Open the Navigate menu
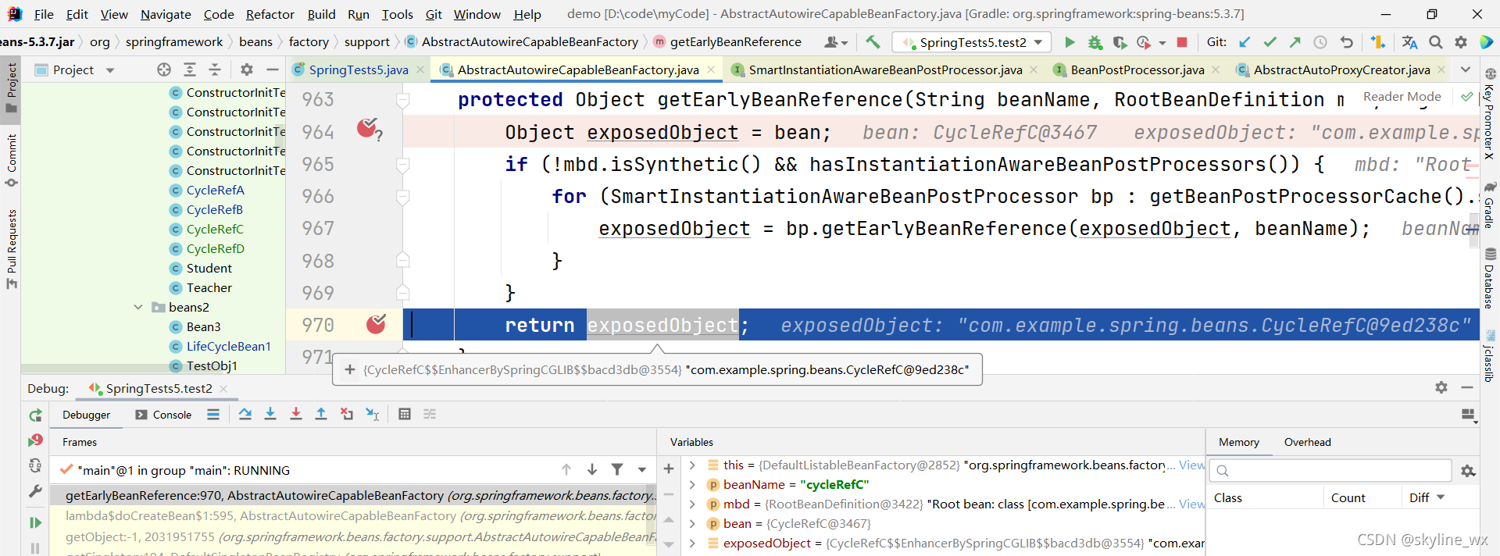Image resolution: width=1500 pixels, height=556 pixels. (x=166, y=14)
